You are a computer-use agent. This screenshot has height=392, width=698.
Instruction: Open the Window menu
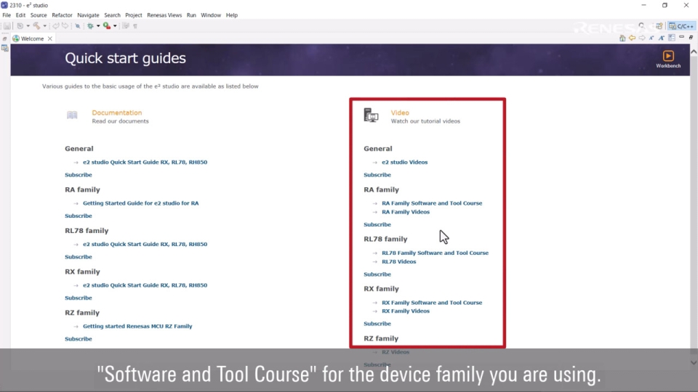(x=211, y=15)
